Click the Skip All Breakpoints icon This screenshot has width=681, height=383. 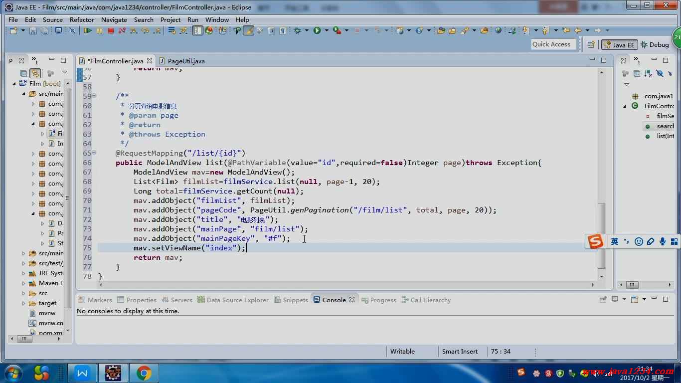click(x=72, y=31)
